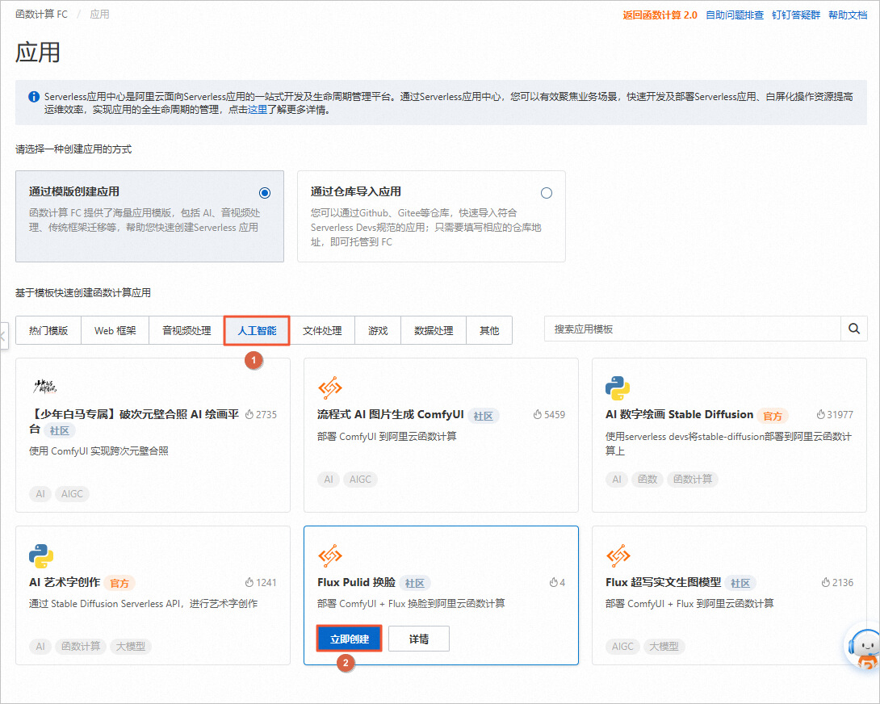Image resolution: width=880 pixels, height=704 pixels.
Task: Open the 音视频处理 tab
Action: [x=186, y=331]
